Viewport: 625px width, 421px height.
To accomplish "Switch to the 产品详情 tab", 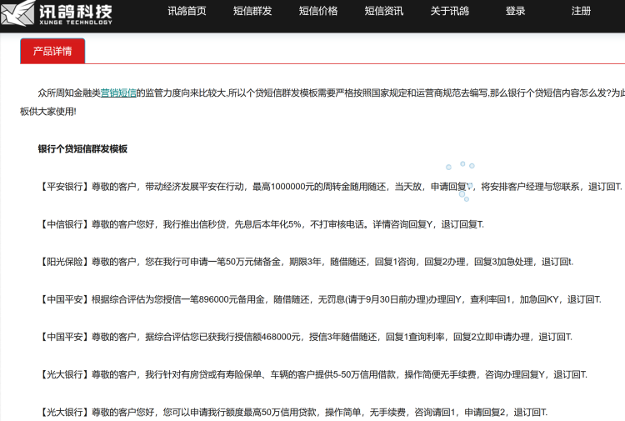I will 52,51.
